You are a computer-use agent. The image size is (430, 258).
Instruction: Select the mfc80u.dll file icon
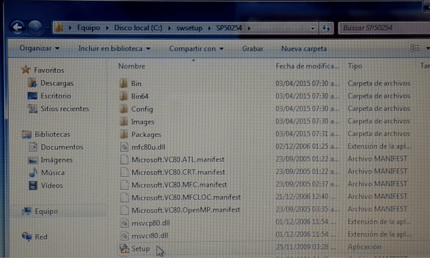(x=124, y=146)
